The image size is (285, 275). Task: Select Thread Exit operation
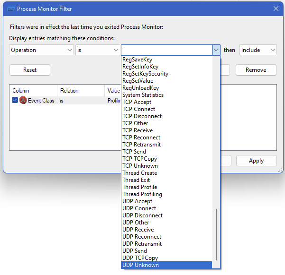coord(166,180)
